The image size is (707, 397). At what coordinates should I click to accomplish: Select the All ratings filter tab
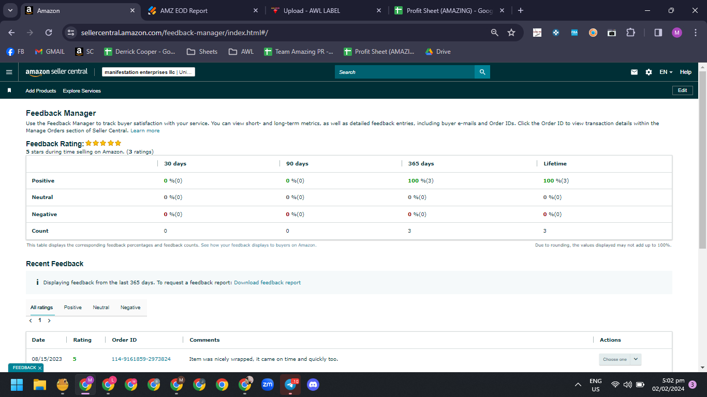(x=41, y=308)
